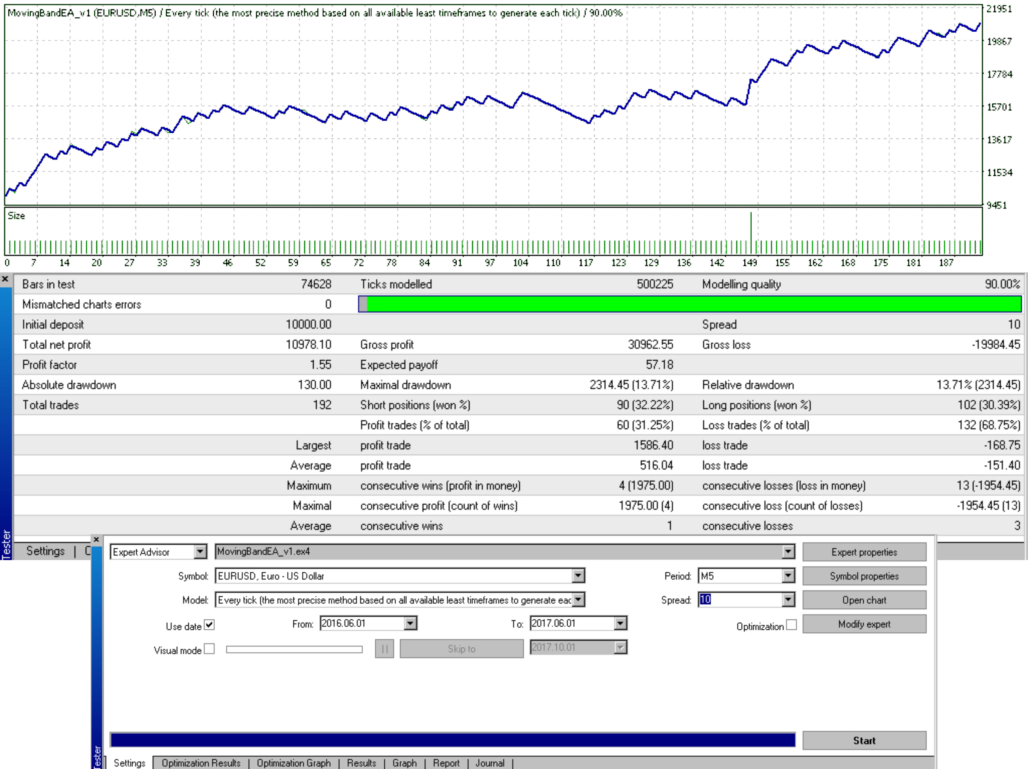The image size is (1028, 769).
Task: Enable the Visual mode checkbox
Action: tap(209, 649)
